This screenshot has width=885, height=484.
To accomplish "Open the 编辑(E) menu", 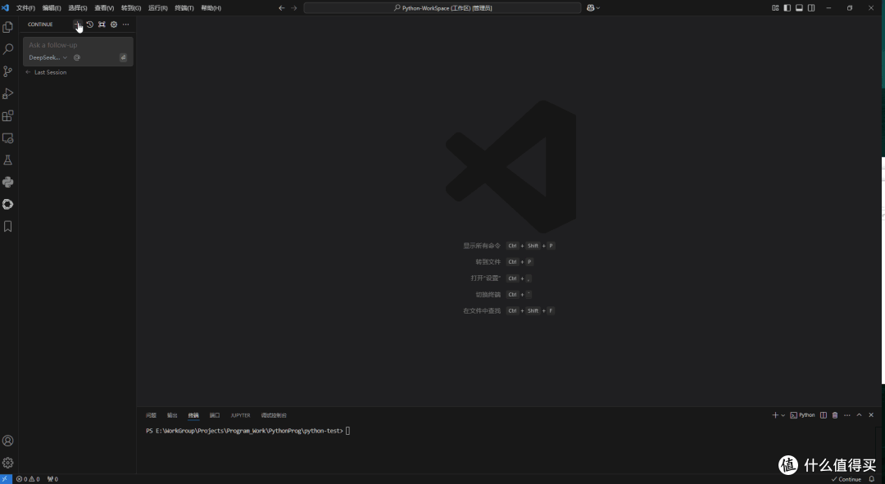I will pos(52,8).
